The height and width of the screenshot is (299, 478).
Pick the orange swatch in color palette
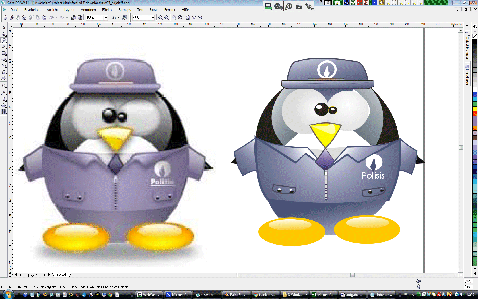tap(475, 128)
